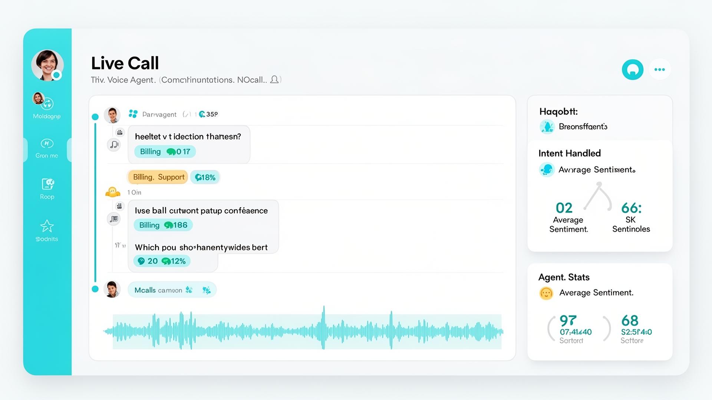Open the Parwagent participant avatar
The image size is (712, 400).
pyautogui.click(x=112, y=115)
